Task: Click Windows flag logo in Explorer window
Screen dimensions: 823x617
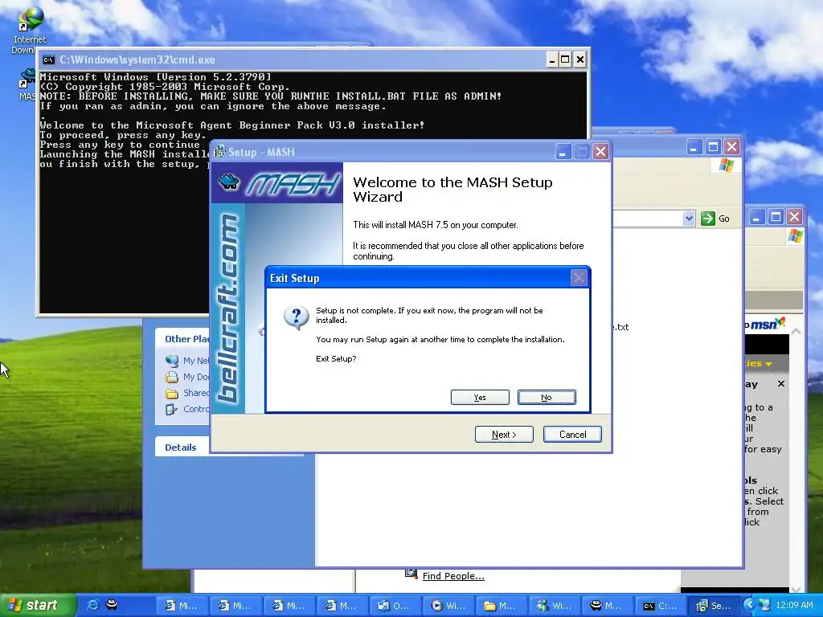Action: click(x=727, y=165)
